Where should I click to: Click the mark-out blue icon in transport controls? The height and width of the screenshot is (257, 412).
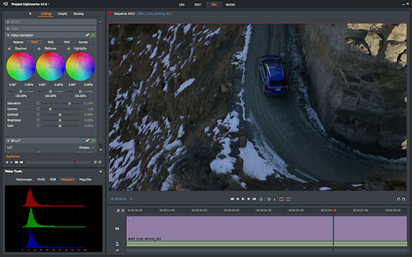(x=269, y=199)
